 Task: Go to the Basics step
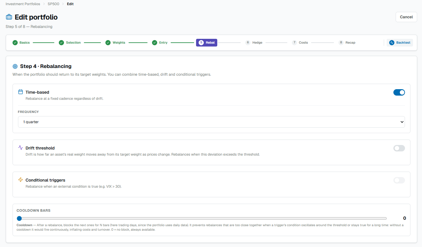point(21,43)
